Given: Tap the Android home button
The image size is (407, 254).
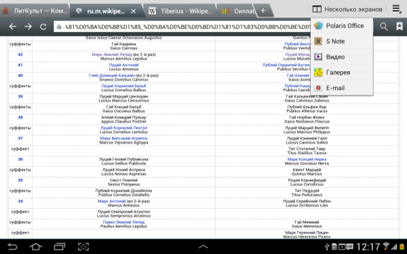Looking at the screenshot, I should [36, 247].
